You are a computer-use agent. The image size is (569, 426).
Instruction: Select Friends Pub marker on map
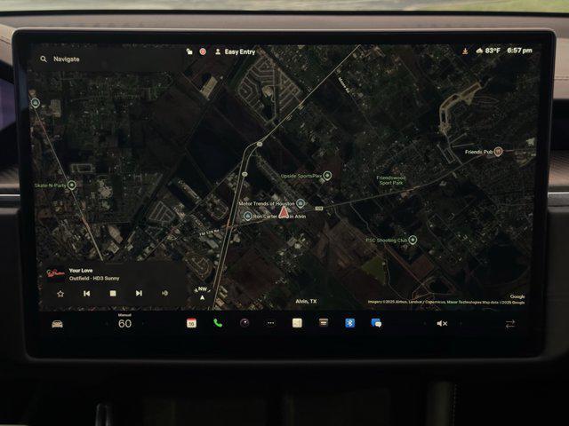[x=498, y=152]
